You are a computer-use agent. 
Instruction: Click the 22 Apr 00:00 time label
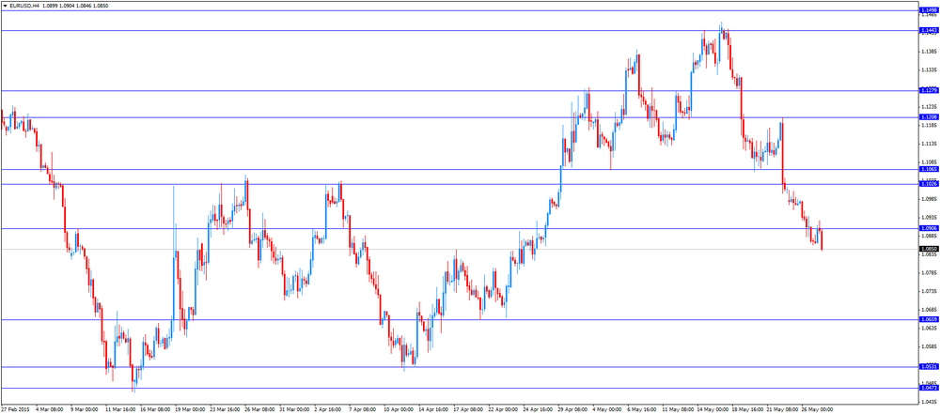click(503, 410)
